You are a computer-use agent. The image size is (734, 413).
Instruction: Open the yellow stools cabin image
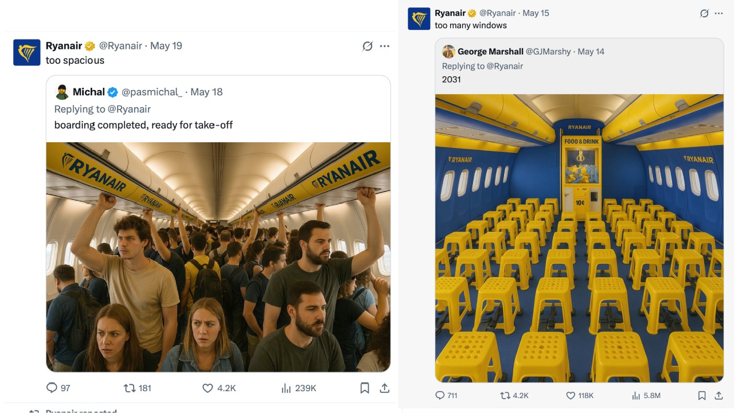579,237
